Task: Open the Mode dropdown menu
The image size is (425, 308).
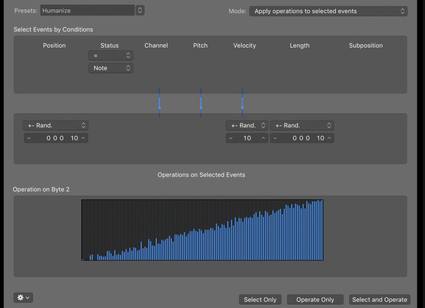Action: pyautogui.click(x=328, y=11)
